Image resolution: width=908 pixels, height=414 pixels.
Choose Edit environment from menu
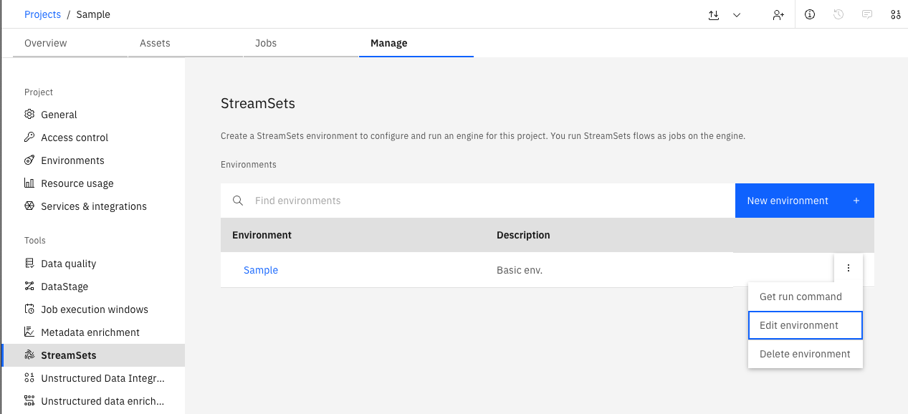pyautogui.click(x=806, y=325)
